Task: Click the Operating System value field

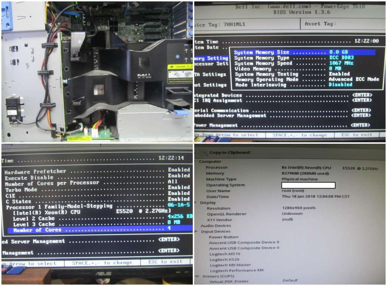Action: 308,185
